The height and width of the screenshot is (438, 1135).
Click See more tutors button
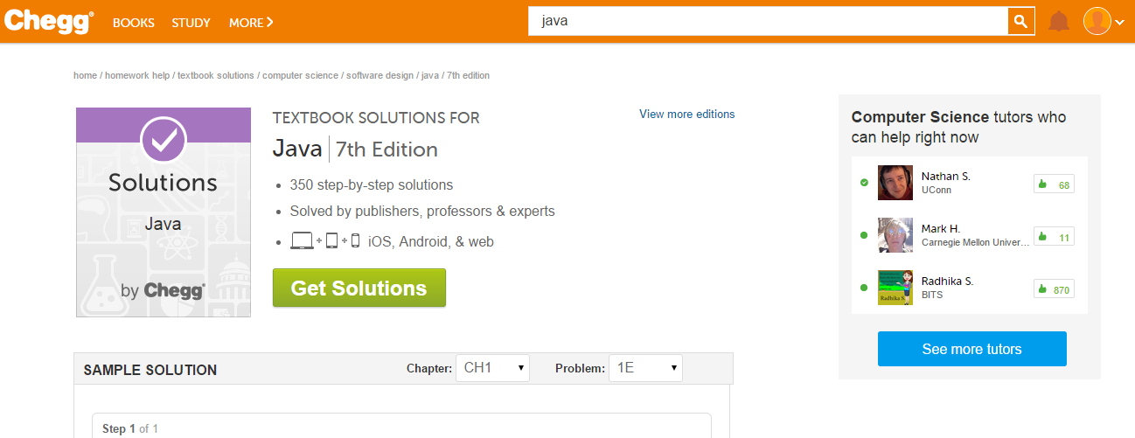(971, 349)
